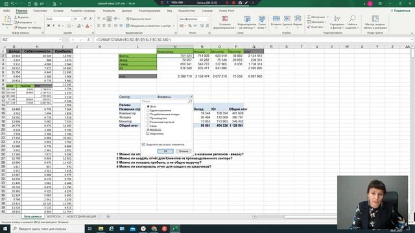This screenshot has height=233, width=415.
Task: Click the Paste (Вставить) clipboard icon
Action: point(7,19)
